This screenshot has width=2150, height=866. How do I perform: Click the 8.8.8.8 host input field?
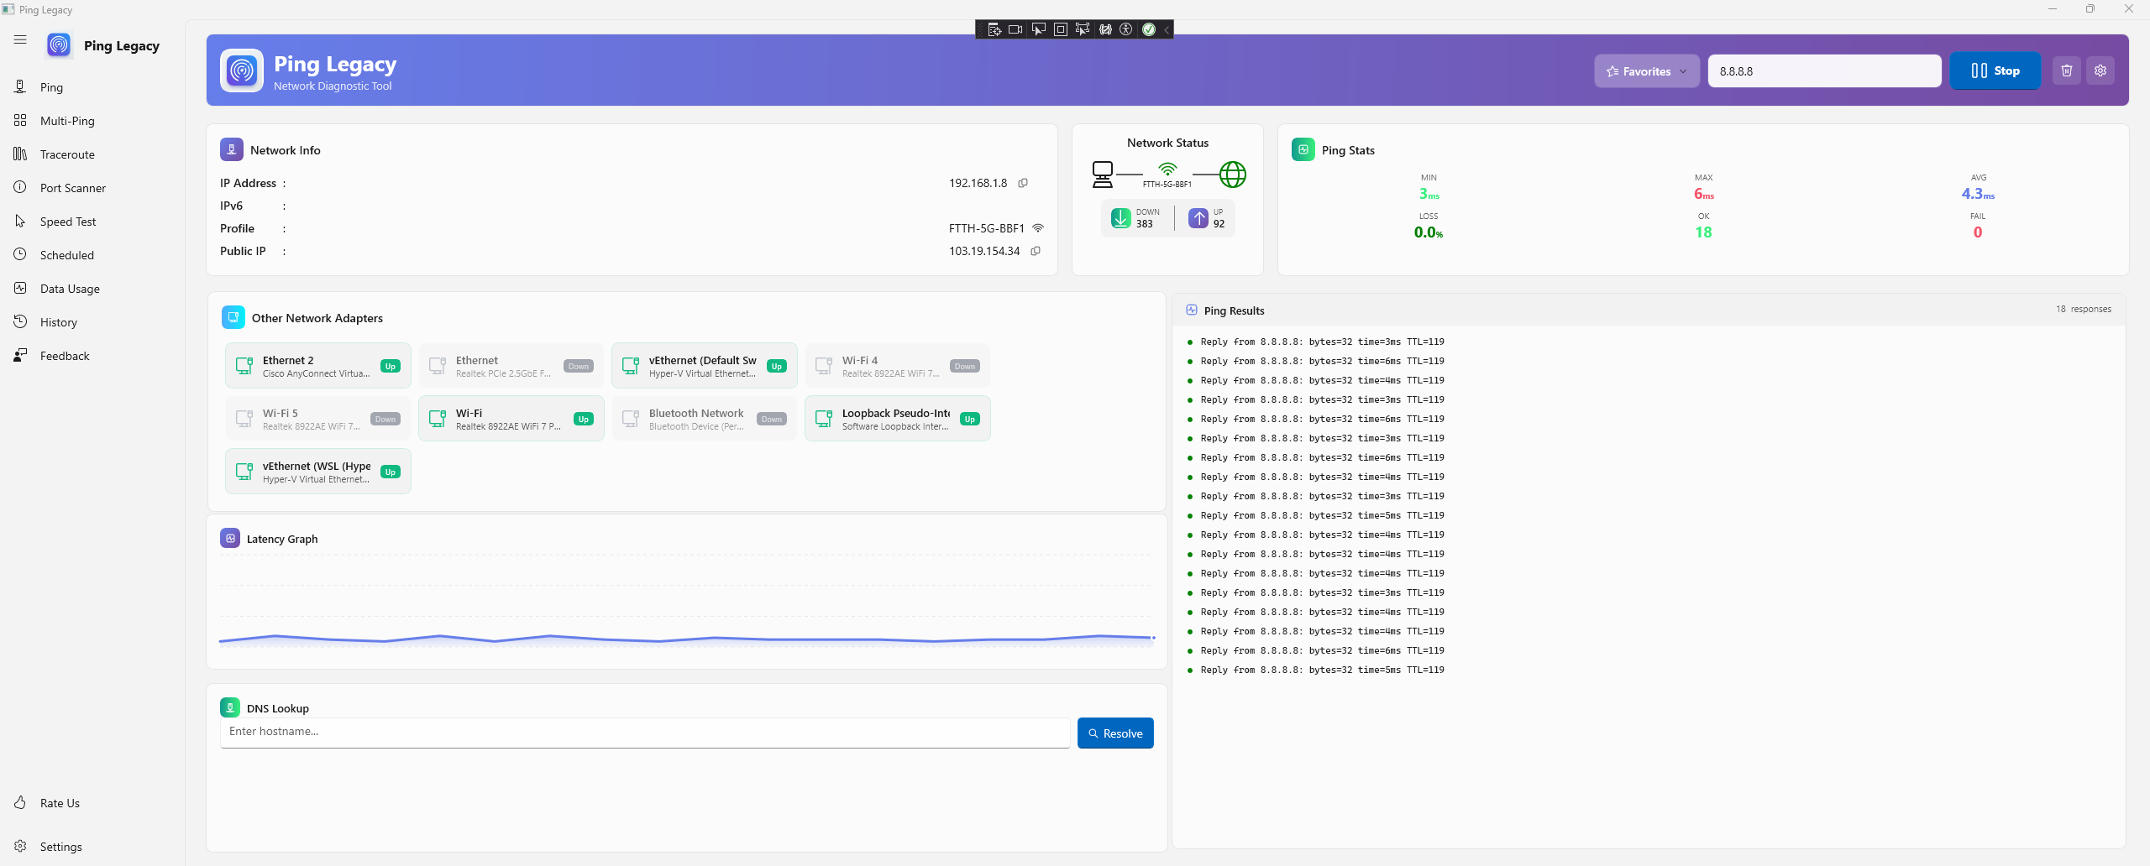[x=1824, y=71]
